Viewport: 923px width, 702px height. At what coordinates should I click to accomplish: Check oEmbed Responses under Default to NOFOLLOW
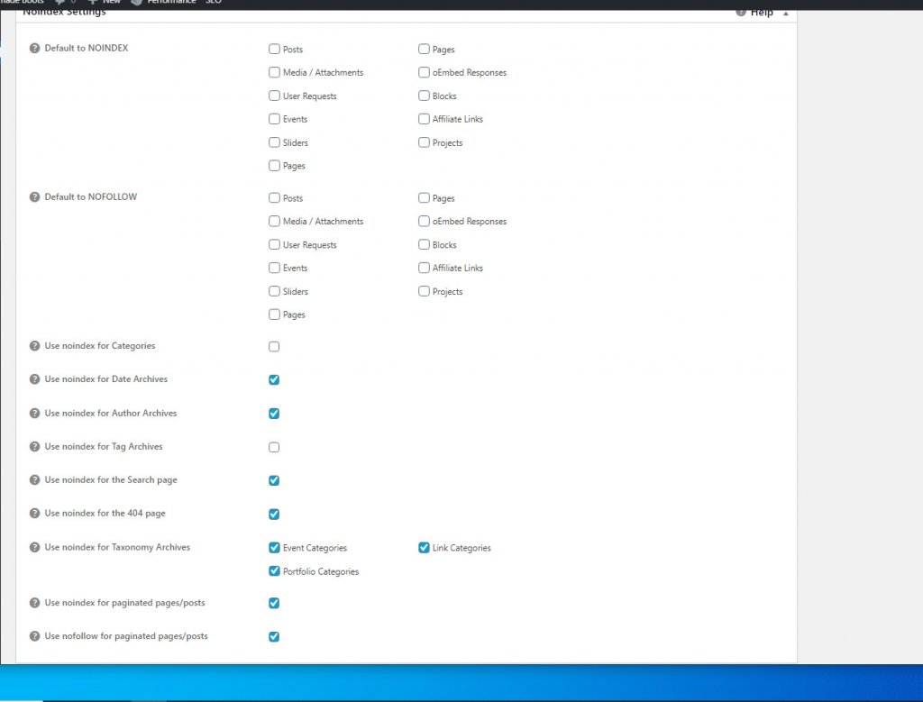424,222
